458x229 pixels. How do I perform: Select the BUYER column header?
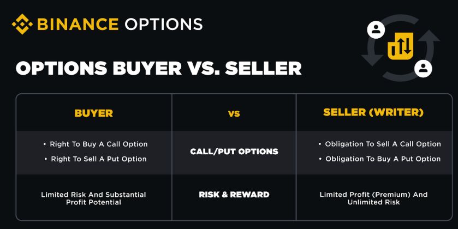pos(93,113)
